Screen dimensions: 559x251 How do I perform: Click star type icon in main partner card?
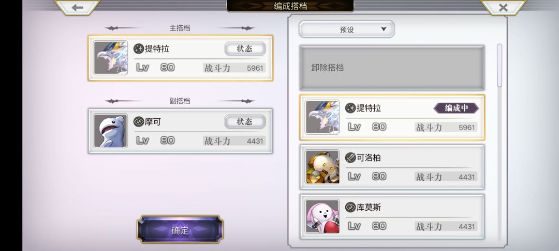click(x=139, y=49)
